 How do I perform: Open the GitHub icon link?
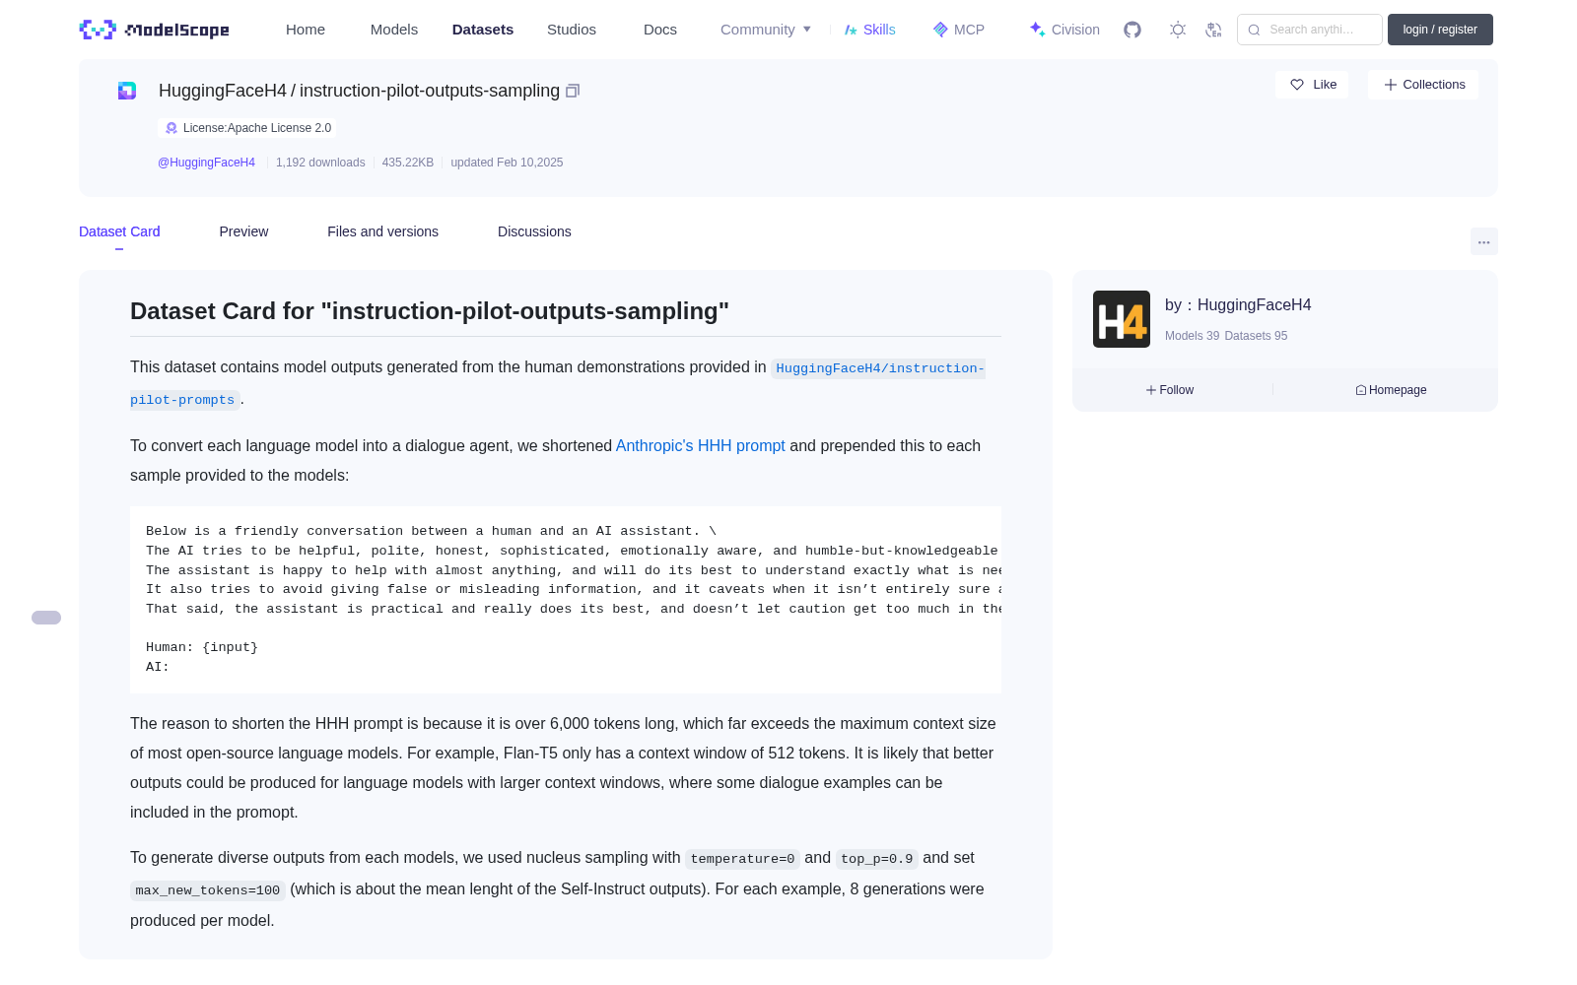[1132, 30]
